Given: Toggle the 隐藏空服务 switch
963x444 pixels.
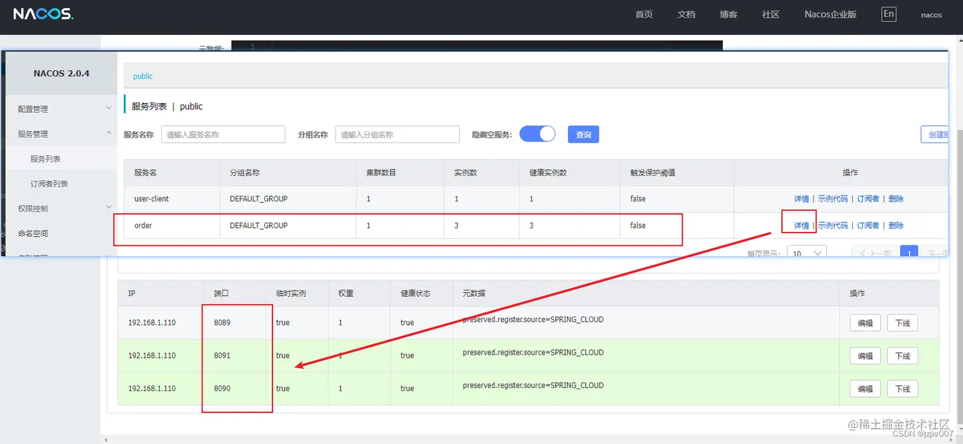Looking at the screenshot, I should 538,134.
